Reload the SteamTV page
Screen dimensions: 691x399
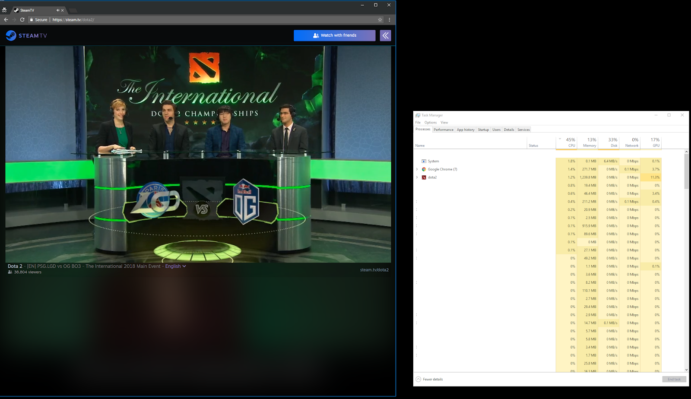(x=22, y=19)
